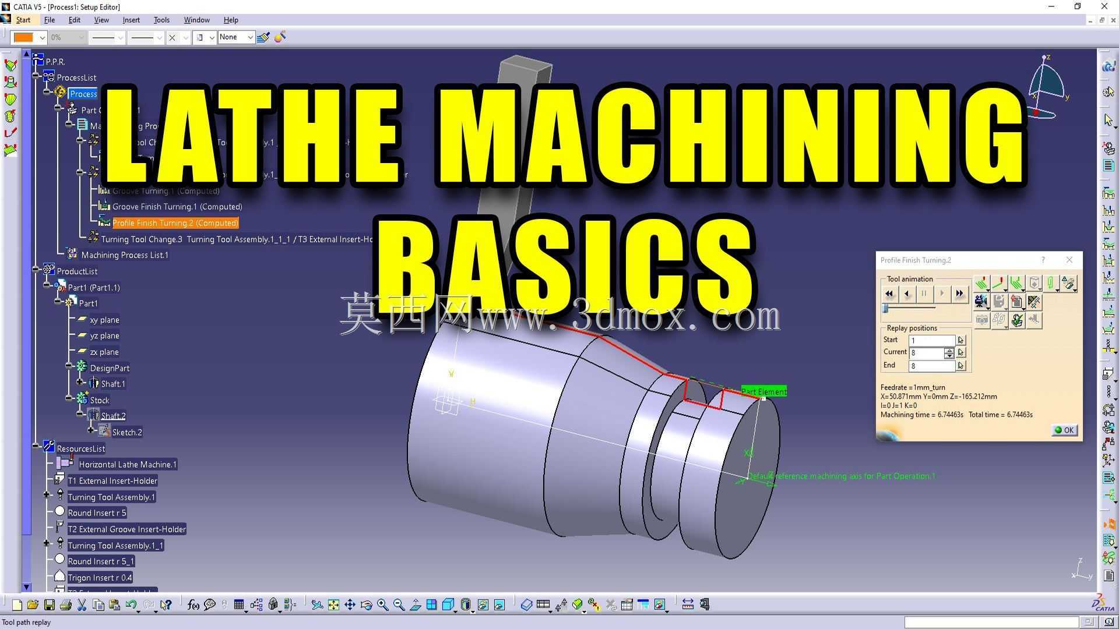Pause the tool animation
Viewport: 1119px width, 629px height.
[924, 294]
